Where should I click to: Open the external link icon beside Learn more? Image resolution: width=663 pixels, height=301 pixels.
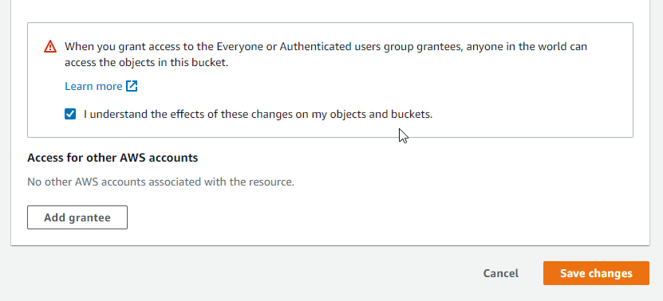coord(132,86)
